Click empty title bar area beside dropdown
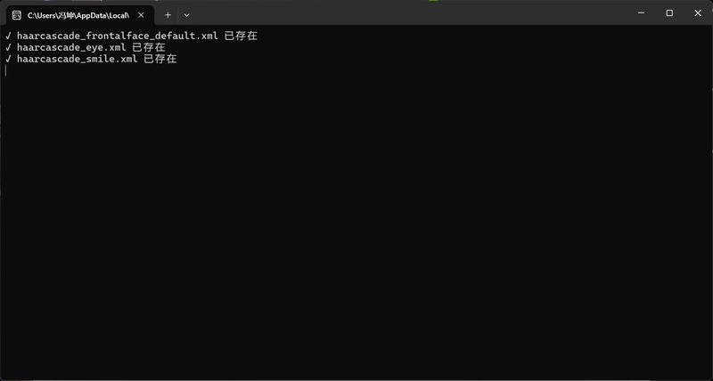The image size is (713, 381). [x=409, y=12]
